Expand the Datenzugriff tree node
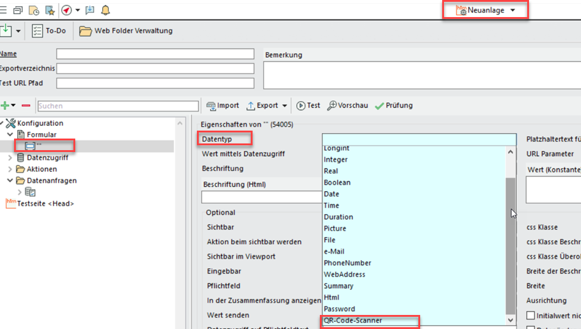The image size is (581, 329). [x=10, y=157]
